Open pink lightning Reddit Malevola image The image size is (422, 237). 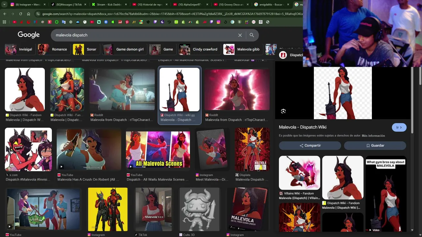[237, 90]
